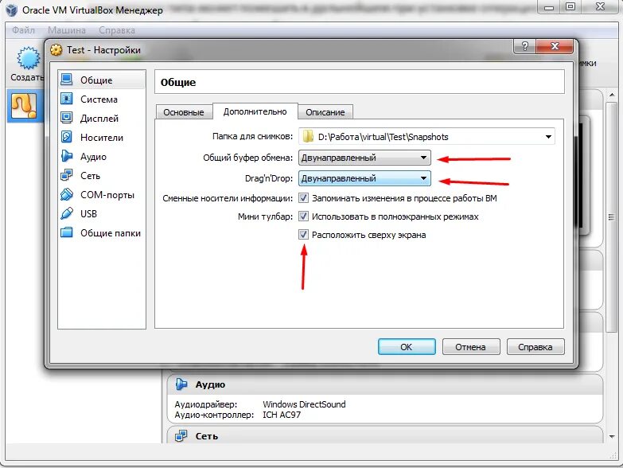623x468 pixels.
Task: Expand the Папка для снимков path dropdown
Action: (548, 137)
